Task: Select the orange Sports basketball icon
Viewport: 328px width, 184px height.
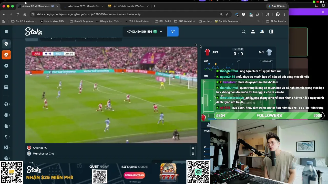Action: point(6,55)
